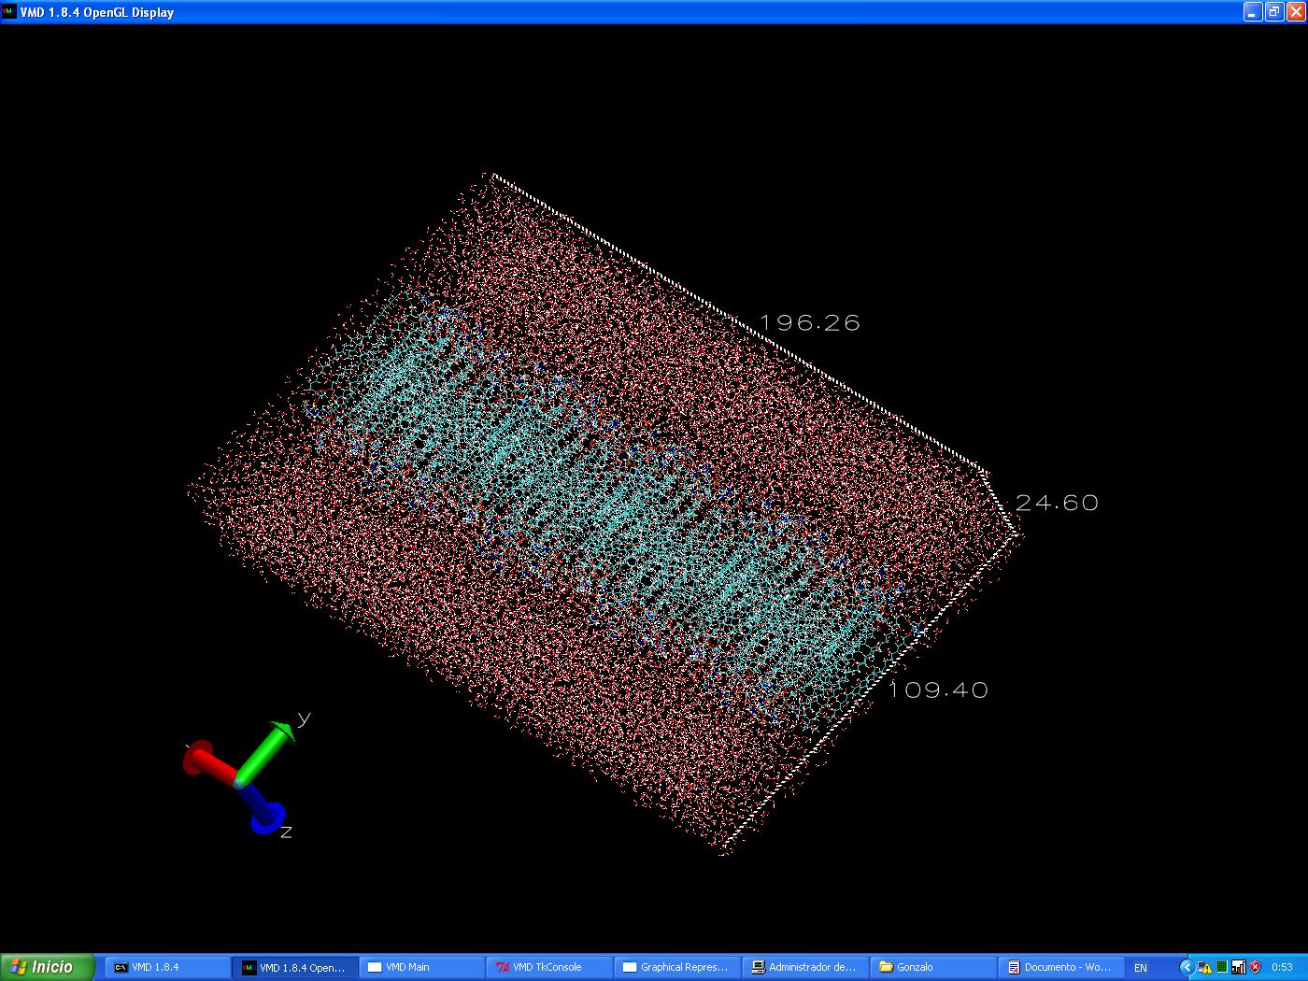Click the VMD icon in the title bar
1308x981 pixels.
(x=9, y=12)
